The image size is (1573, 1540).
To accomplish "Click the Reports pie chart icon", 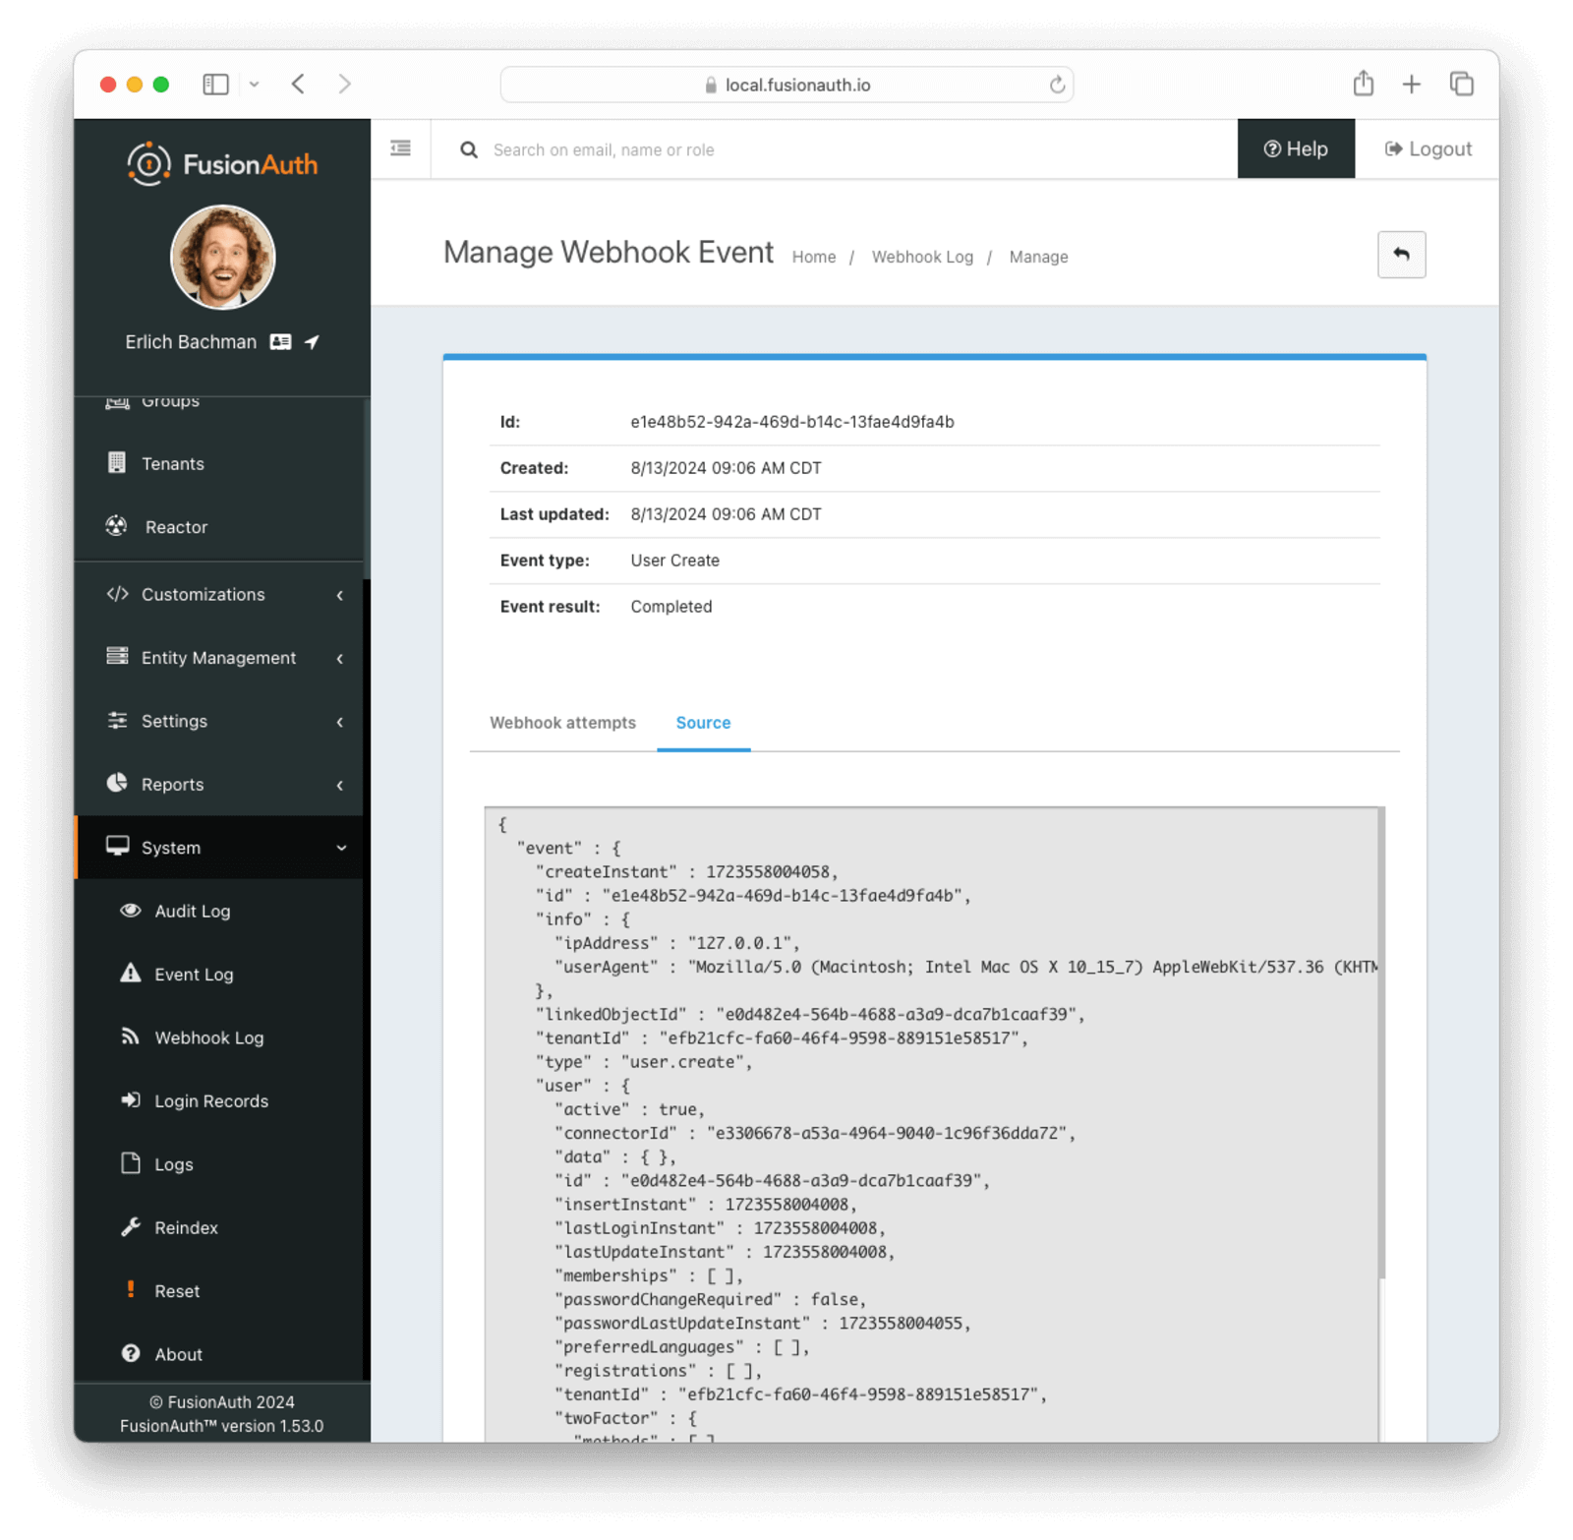I will (x=117, y=783).
